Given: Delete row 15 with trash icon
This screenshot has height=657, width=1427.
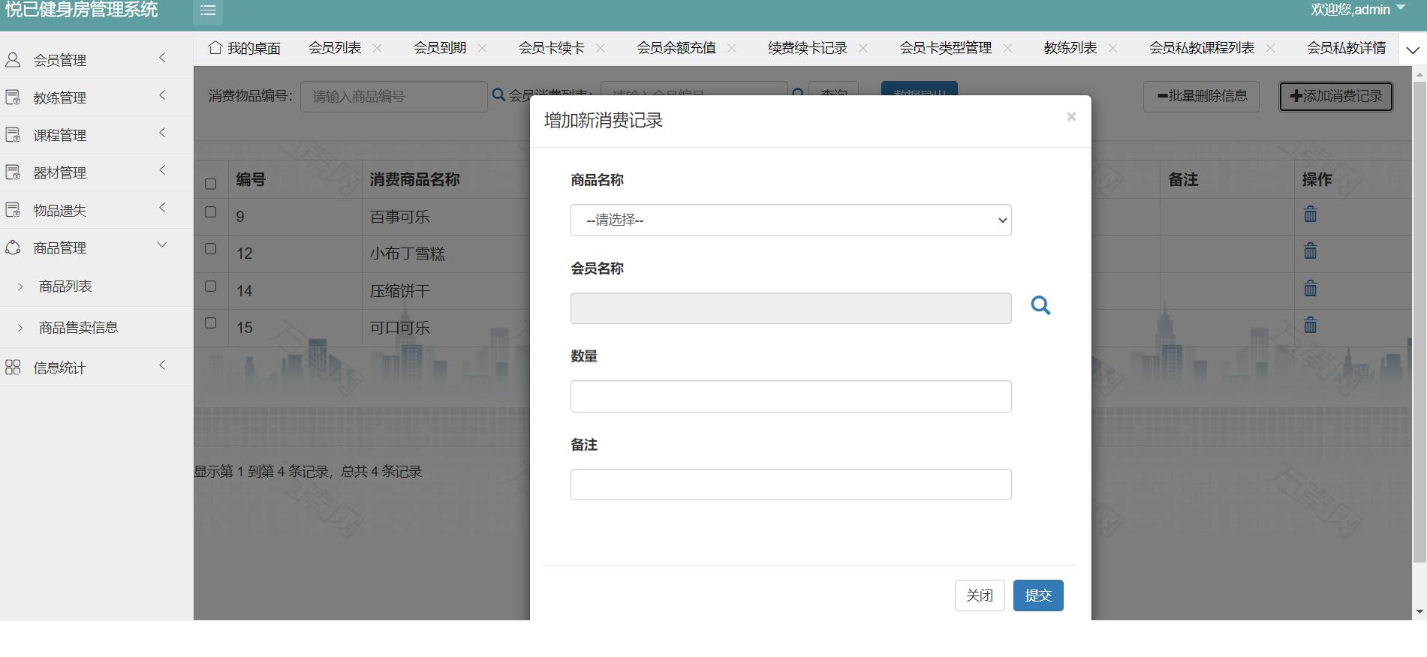Looking at the screenshot, I should 1310,325.
